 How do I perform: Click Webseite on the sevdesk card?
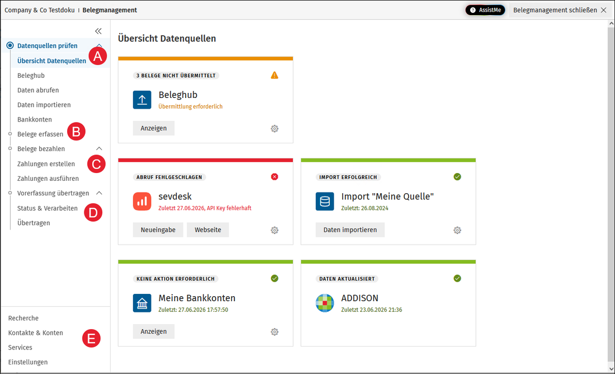click(208, 230)
